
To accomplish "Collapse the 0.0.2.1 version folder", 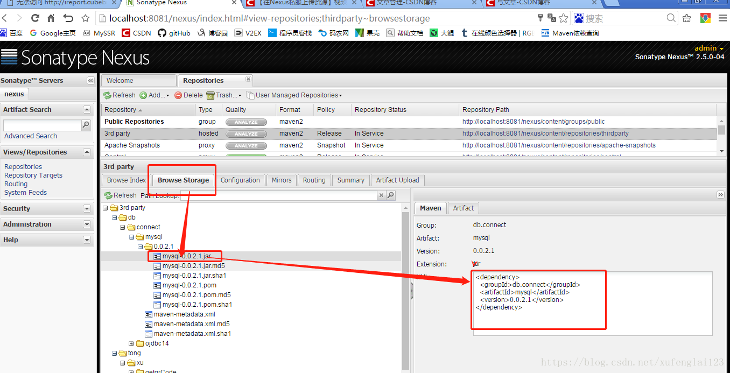I will pos(141,247).
